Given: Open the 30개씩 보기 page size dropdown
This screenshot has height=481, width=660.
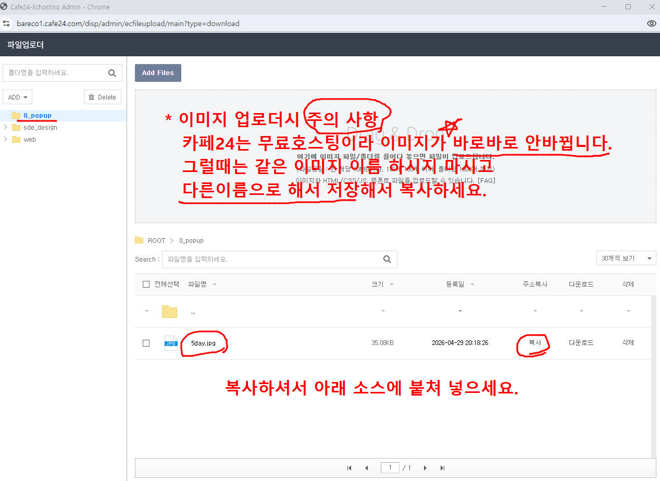Looking at the screenshot, I should (x=626, y=258).
